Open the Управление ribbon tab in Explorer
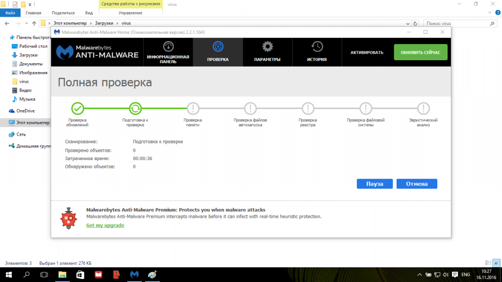502x282 pixels. (130, 13)
